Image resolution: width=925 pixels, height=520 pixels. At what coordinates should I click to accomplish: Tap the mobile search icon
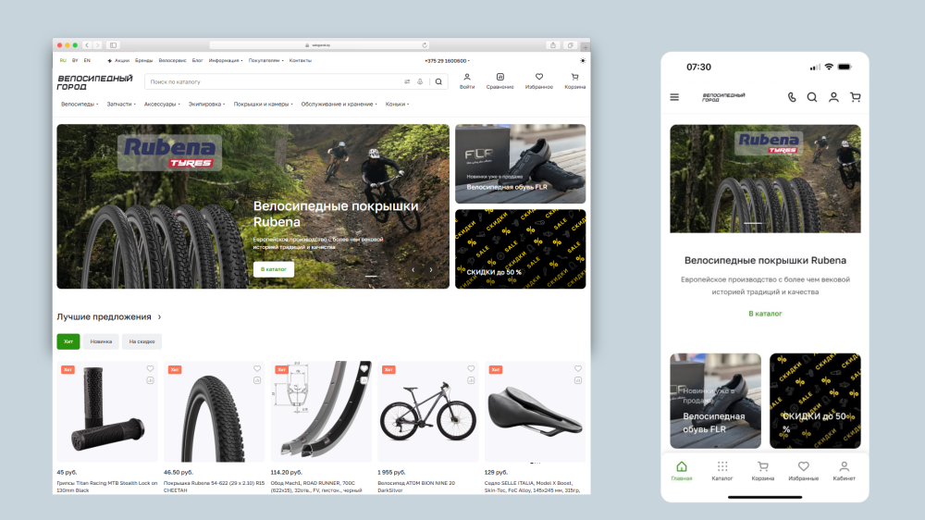point(812,97)
